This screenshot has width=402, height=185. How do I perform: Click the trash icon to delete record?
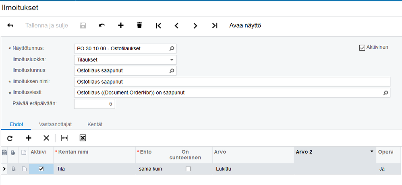coord(139,26)
